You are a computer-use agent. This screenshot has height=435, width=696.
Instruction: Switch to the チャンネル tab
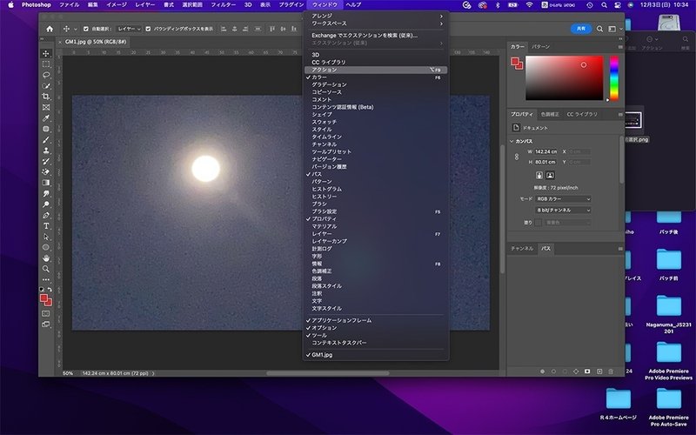coord(522,249)
